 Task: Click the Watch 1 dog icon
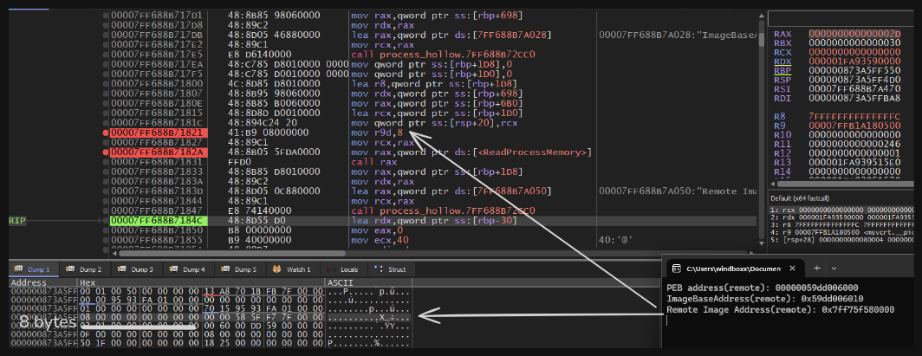coord(277,269)
